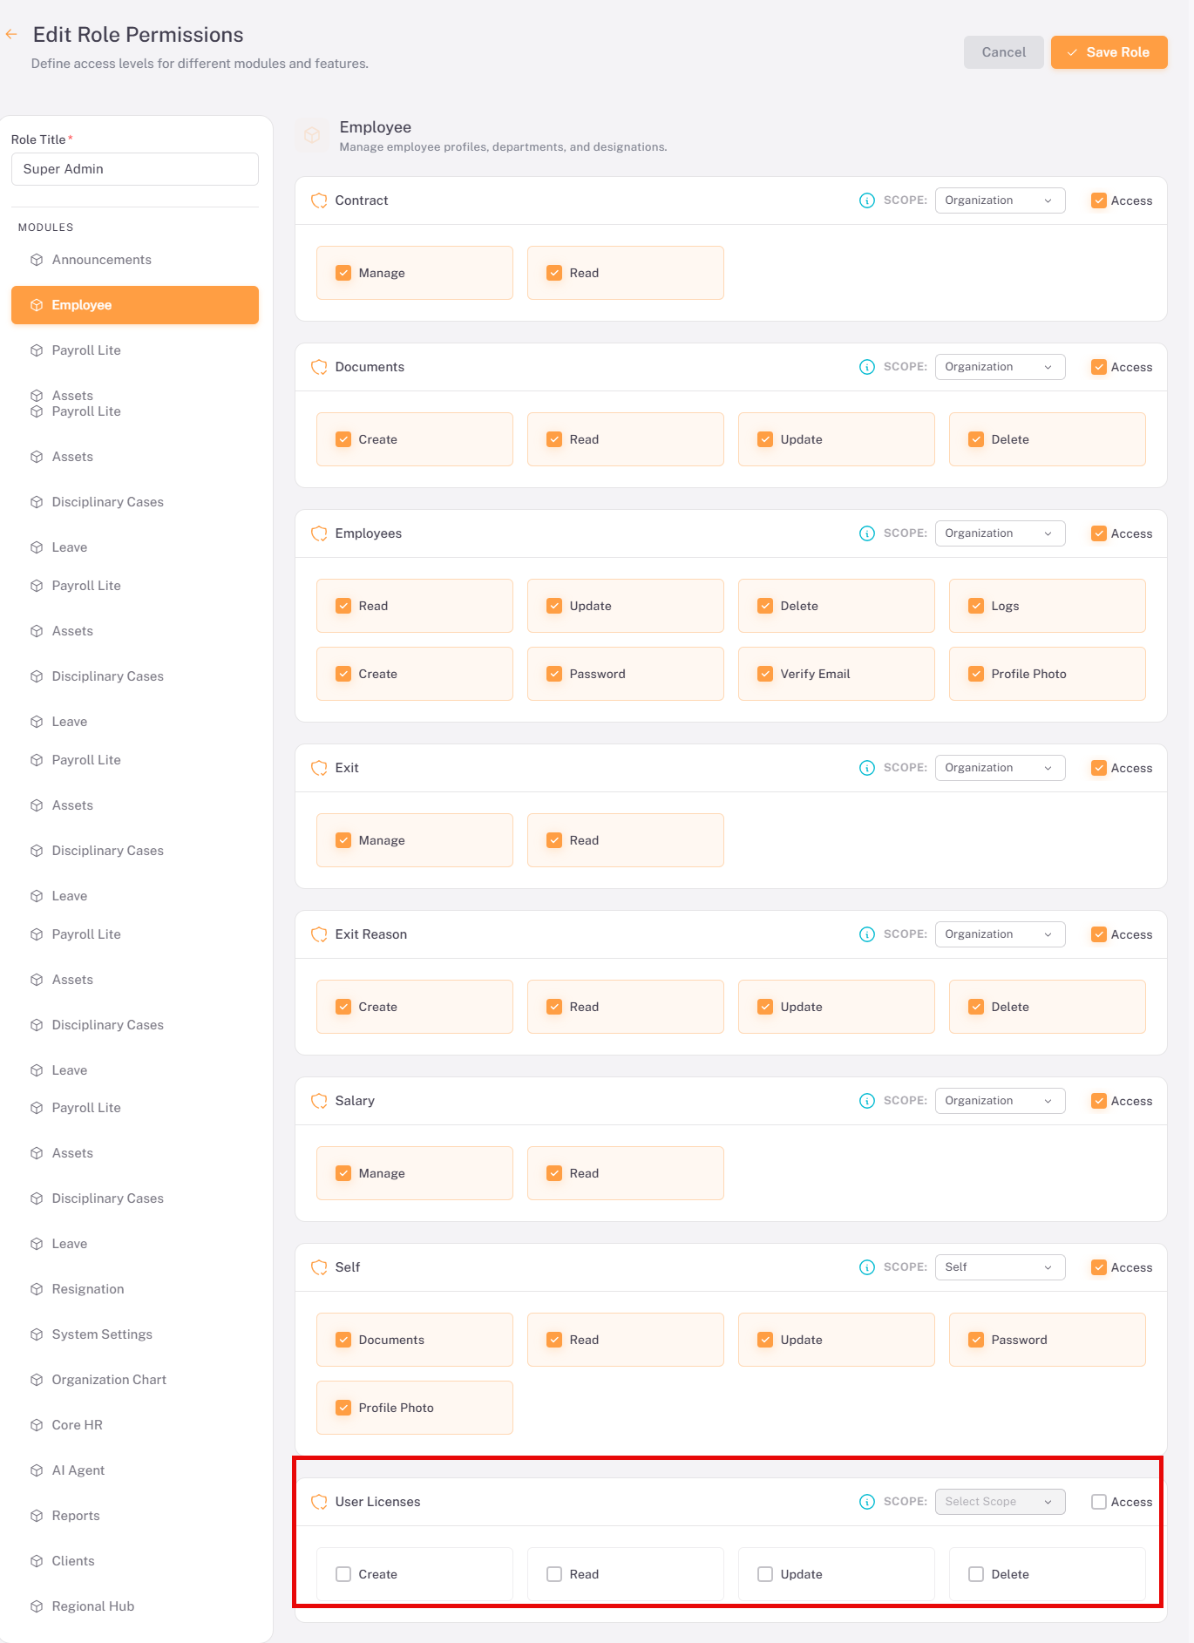The image size is (1194, 1643).
Task: Click the cube icon beside Reports
Action: [37, 1516]
